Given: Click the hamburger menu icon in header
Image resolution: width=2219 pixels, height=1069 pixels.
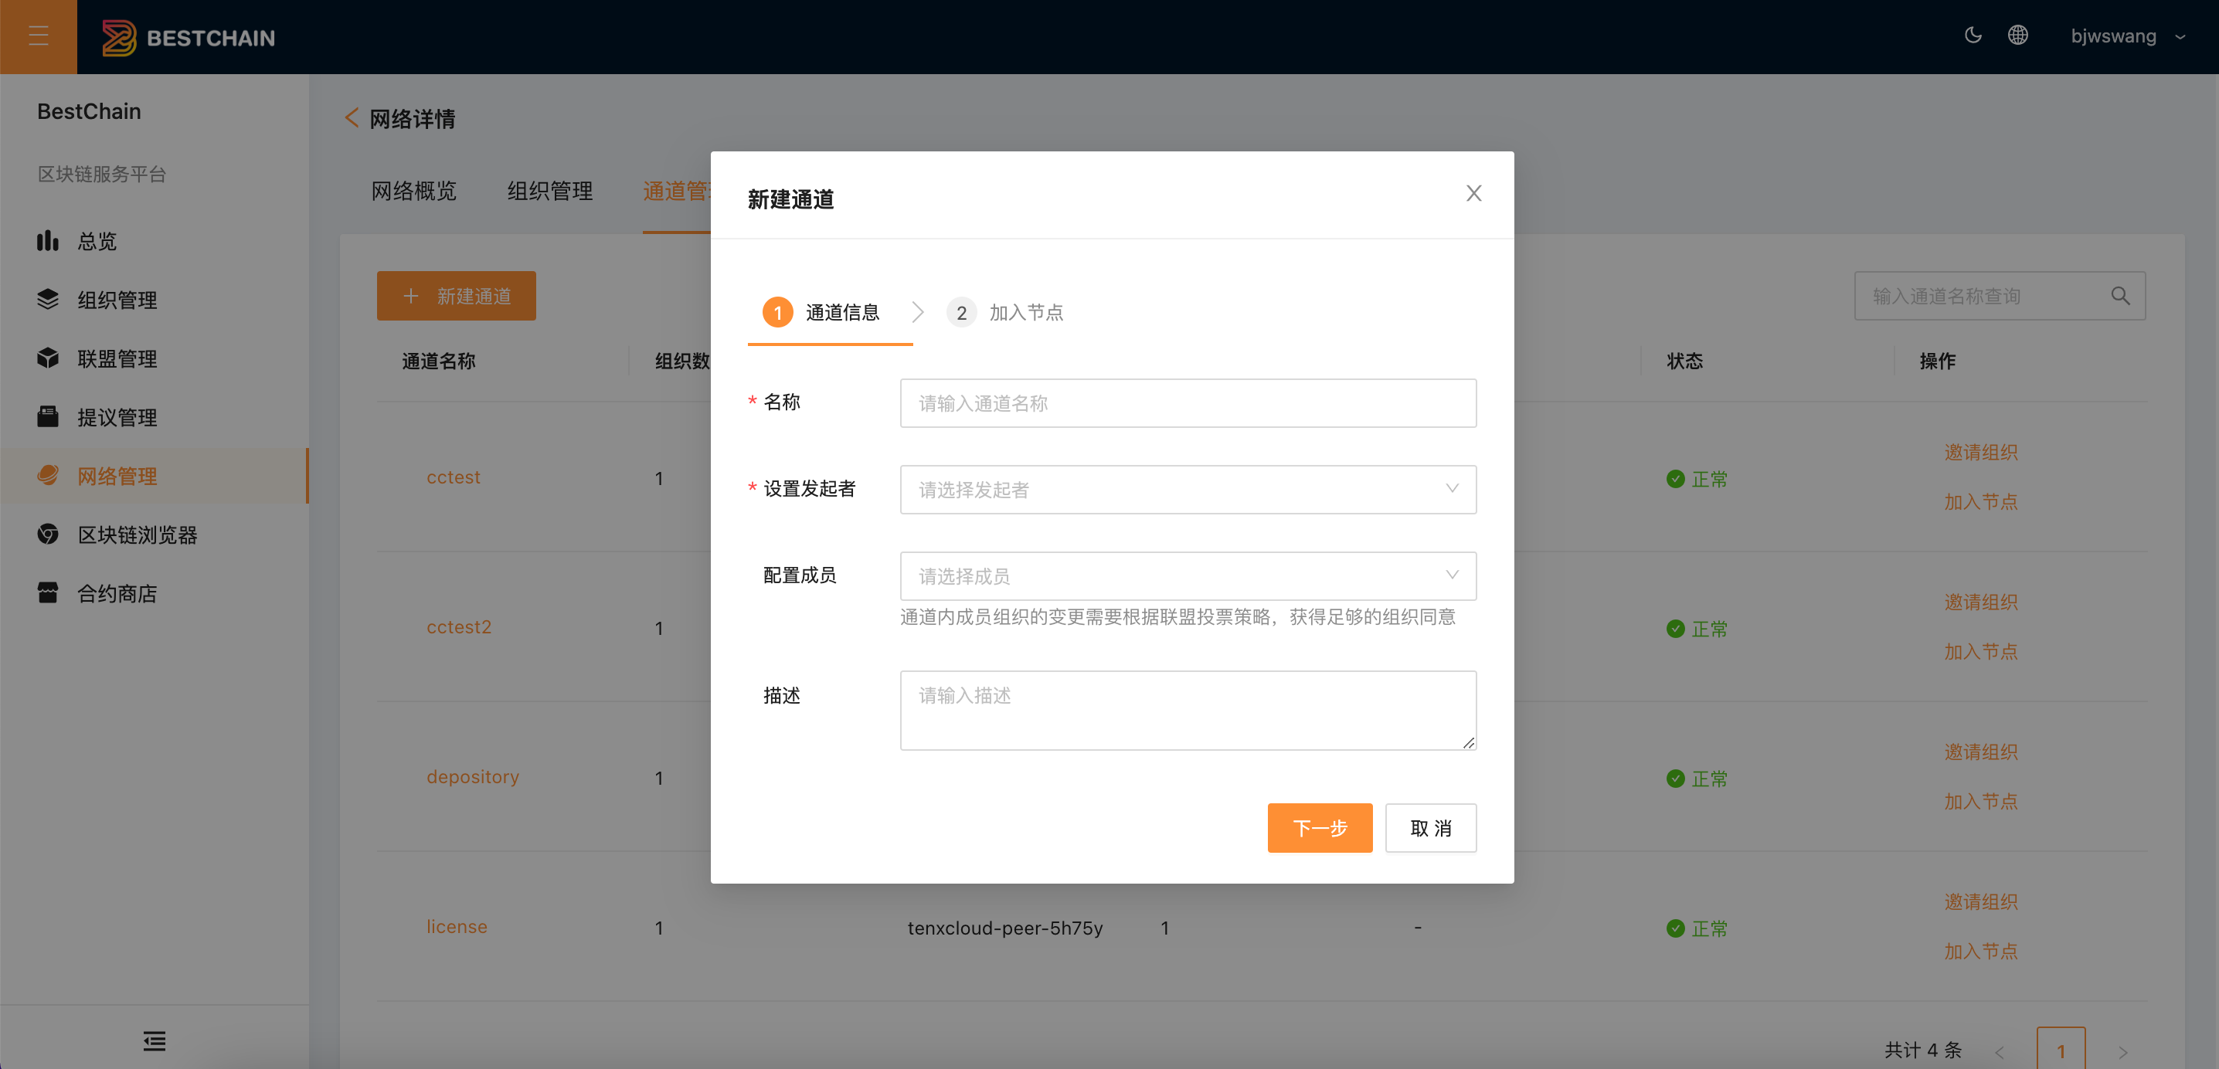Looking at the screenshot, I should tap(39, 36).
